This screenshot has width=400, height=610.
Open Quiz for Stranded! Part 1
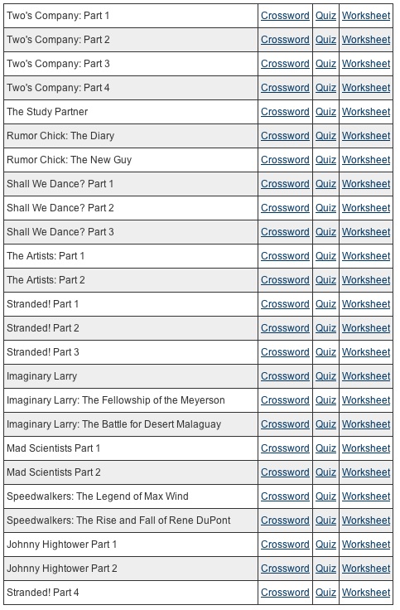click(x=325, y=304)
